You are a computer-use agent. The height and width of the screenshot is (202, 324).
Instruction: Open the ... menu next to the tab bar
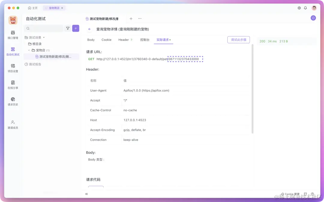pyautogui.click(x=139, y=19)
